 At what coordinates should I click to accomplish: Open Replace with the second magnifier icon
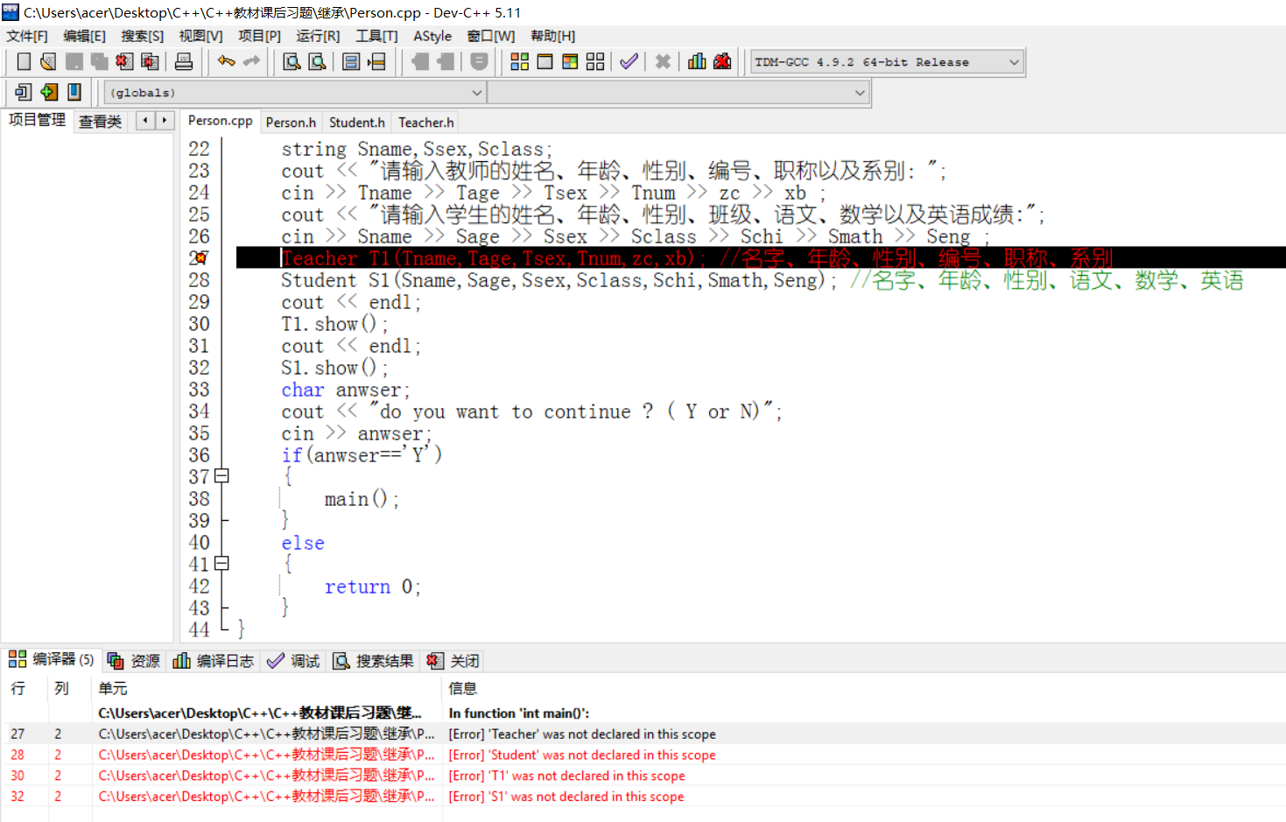click(317, 61)
